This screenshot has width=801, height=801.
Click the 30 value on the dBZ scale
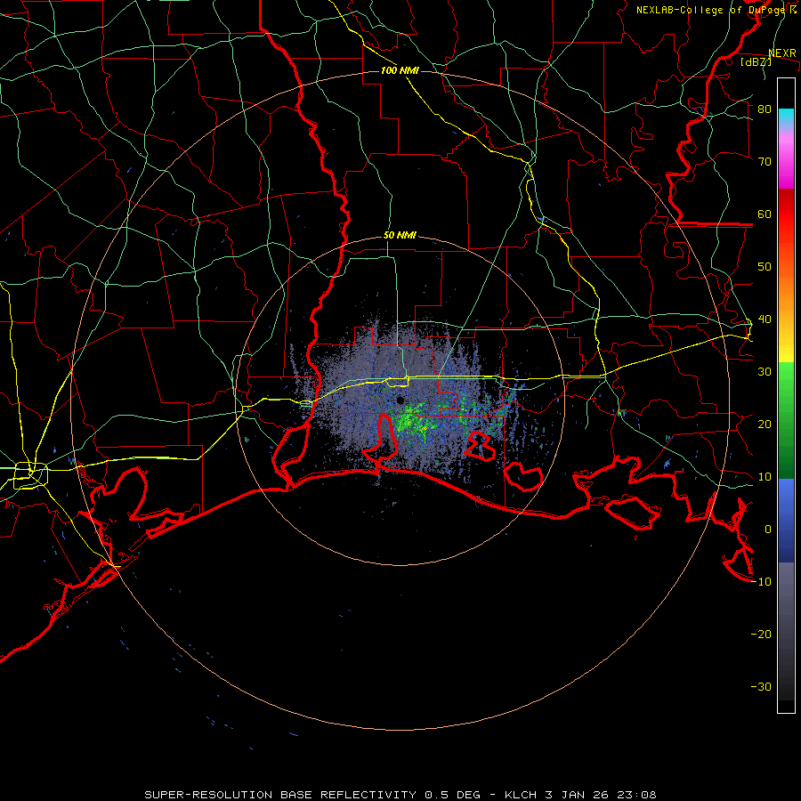point(765,372)
